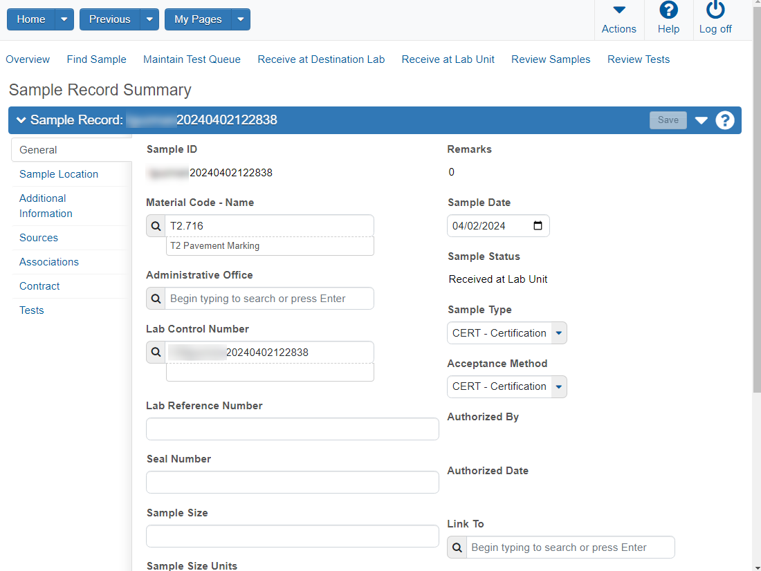Go to the Overview link

(28, 59)
